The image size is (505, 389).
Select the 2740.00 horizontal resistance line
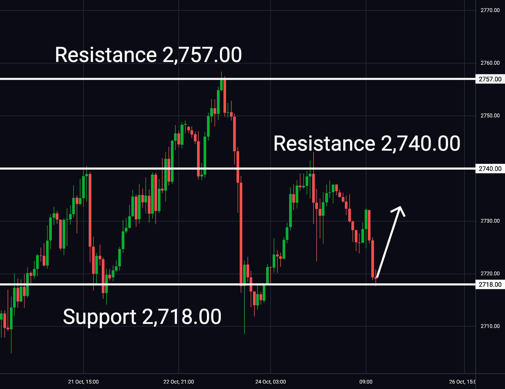pyautogui.click(x=238, y=169)
